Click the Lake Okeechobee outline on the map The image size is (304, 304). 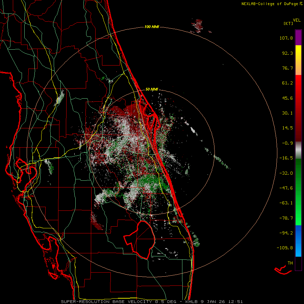140,239
